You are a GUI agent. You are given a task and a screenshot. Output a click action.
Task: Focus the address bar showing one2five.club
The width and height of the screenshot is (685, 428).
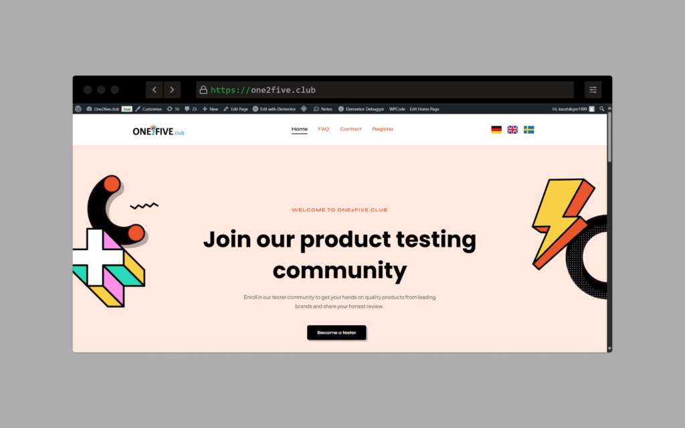click(x=385, y=90)
